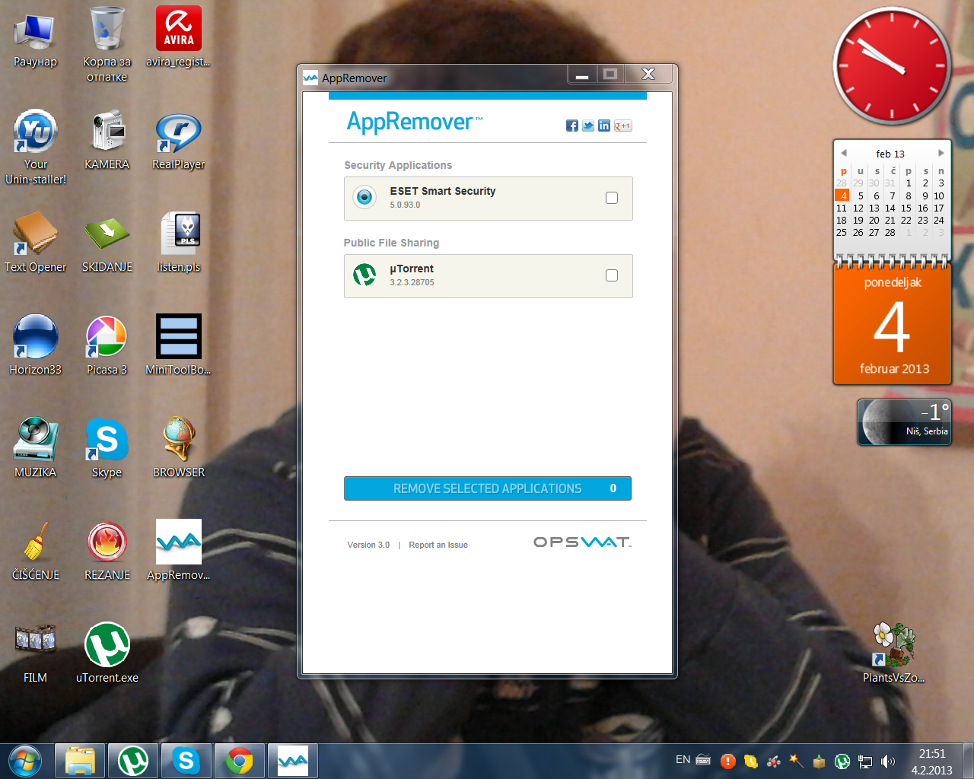Click the ESET Smart Security eye icon

pyautogui.click(x=364, y=198)
